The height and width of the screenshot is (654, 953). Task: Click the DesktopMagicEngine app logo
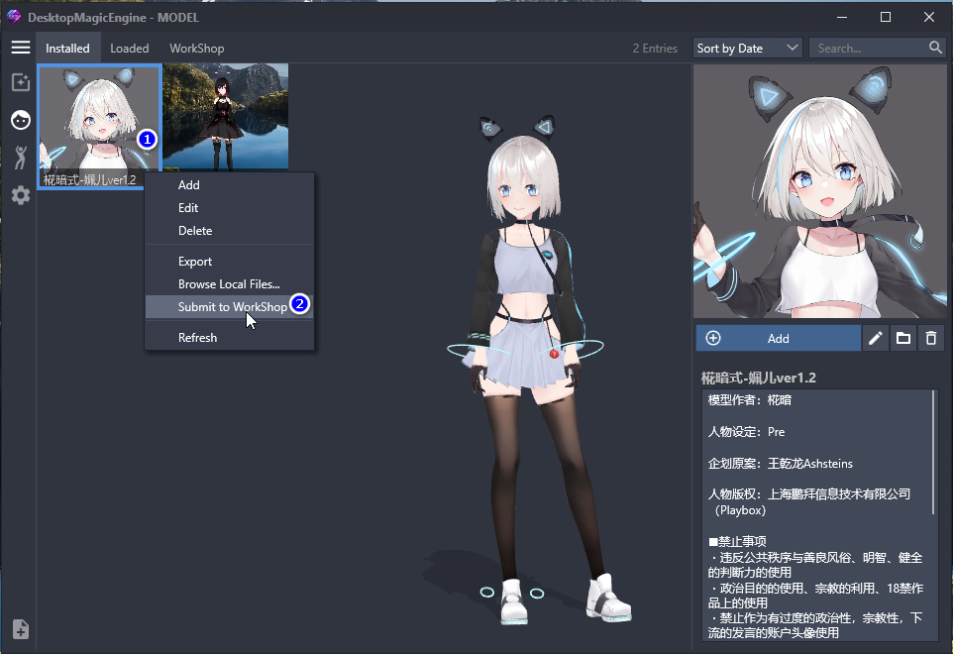pos(13,17)
